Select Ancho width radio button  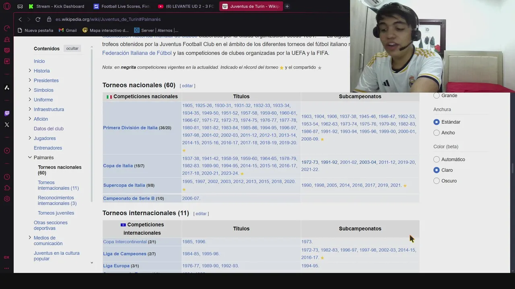point(437,133)
